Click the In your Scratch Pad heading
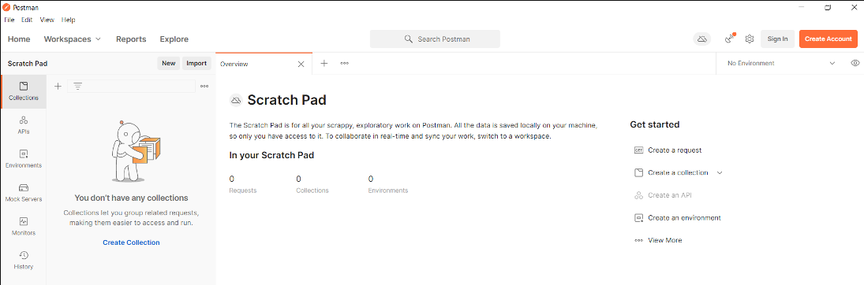 tap(271, 156)
